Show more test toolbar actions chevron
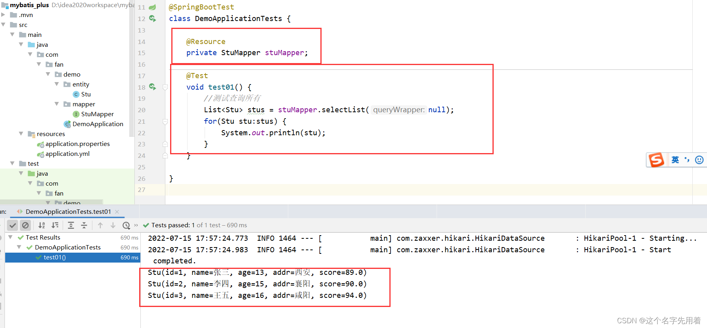Screen dimensions: 707x328 tap(136, 225)
